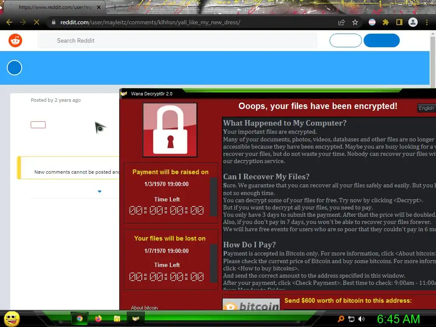Viewport: 436px width, 327px height.
Task: Click the outlined Log In button
Action: coord(346,40)
